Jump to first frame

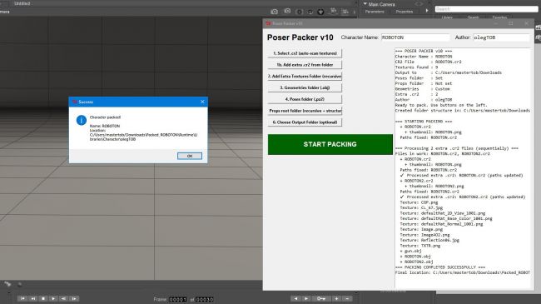(x=22, y=298)
